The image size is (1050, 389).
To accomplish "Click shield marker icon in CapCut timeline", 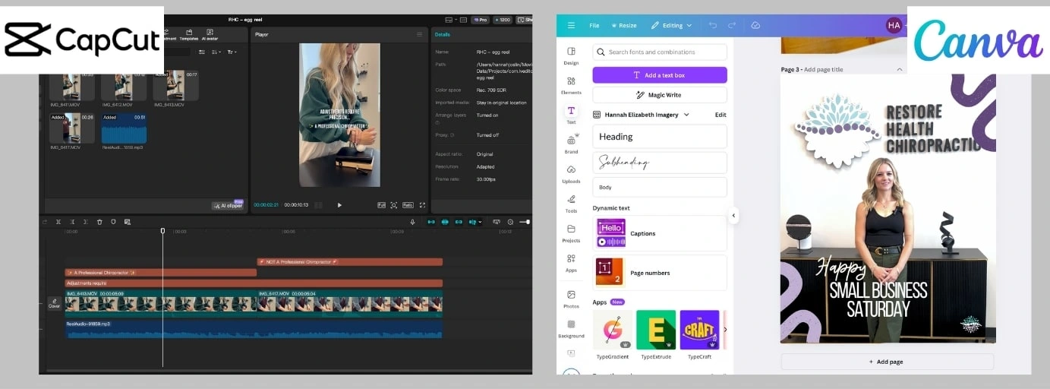I will [113, 222].
